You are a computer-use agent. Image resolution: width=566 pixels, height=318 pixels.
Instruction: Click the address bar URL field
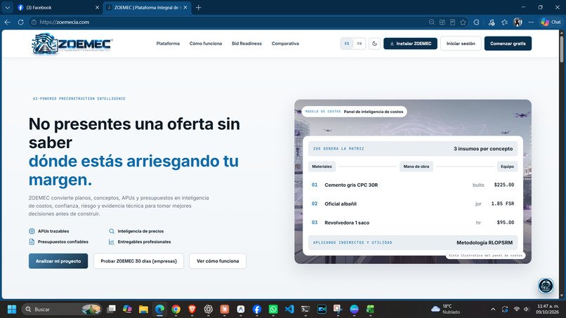coord(231,22)
